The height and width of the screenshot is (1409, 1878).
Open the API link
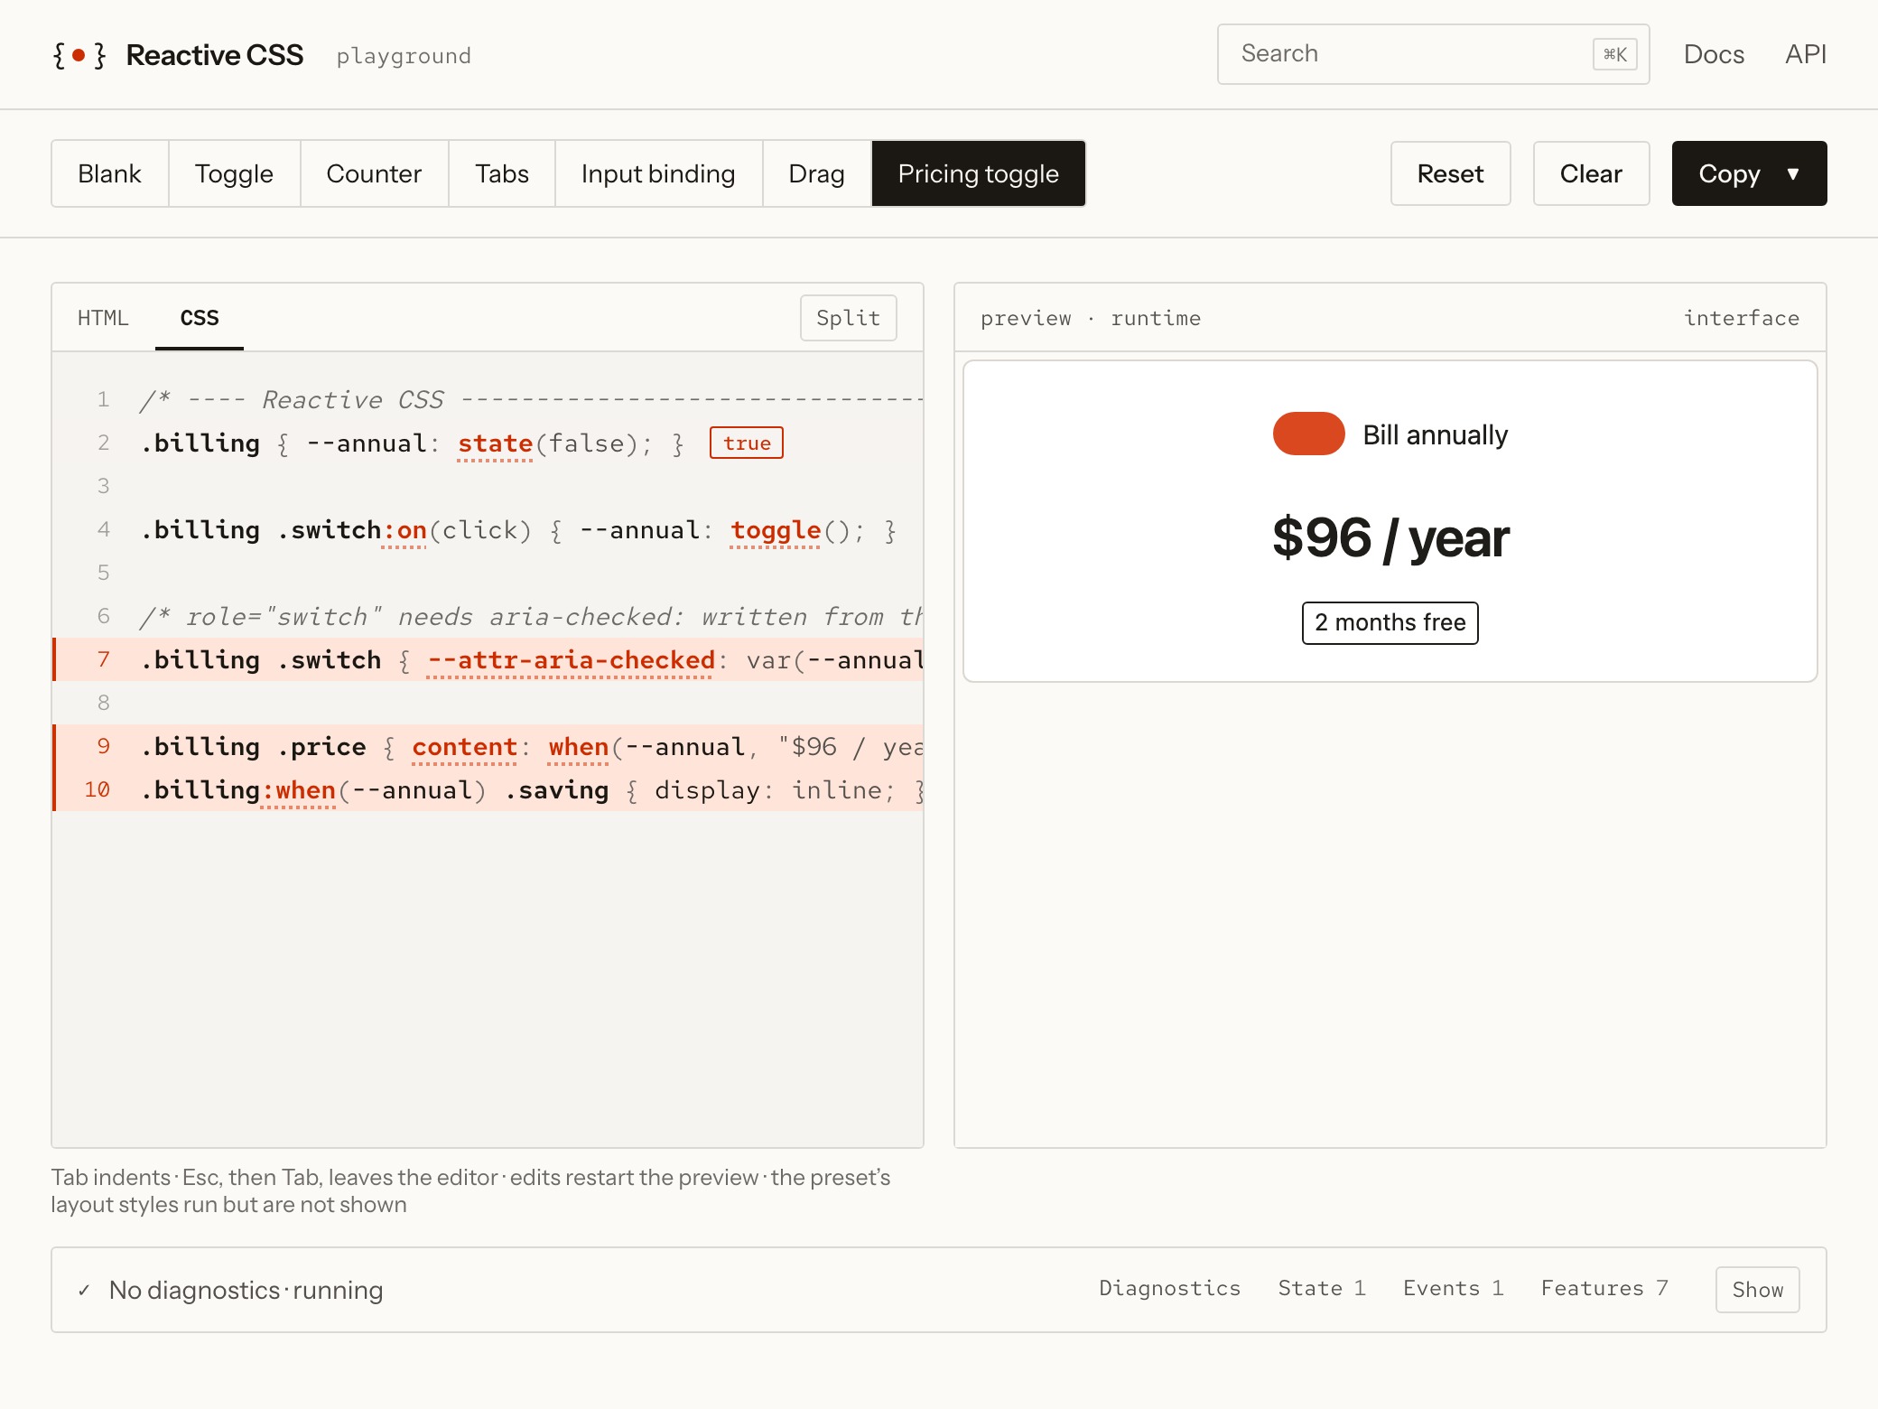pos(1806,54)
